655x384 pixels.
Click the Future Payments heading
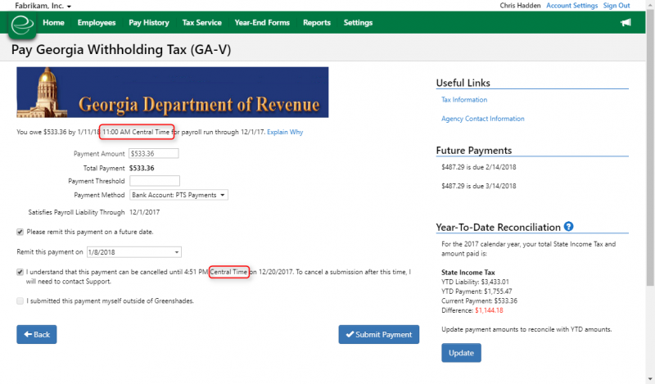coord(474,151)
